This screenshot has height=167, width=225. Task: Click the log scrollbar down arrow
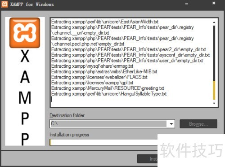(x=214, y=103)
